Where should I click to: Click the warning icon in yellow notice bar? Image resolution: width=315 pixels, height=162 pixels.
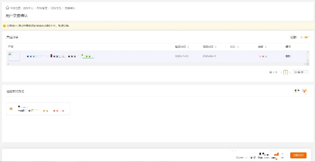coord(4,26)
